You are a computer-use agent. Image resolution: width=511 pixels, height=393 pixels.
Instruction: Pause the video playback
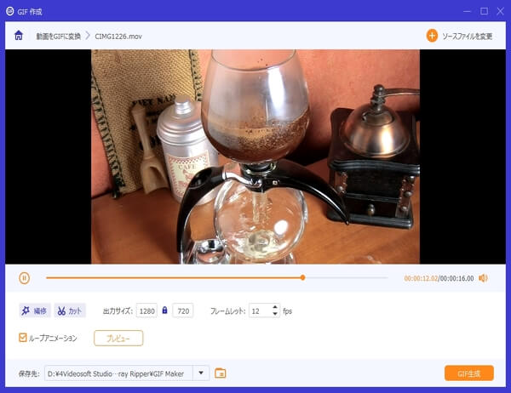click(x=24, y=277)
